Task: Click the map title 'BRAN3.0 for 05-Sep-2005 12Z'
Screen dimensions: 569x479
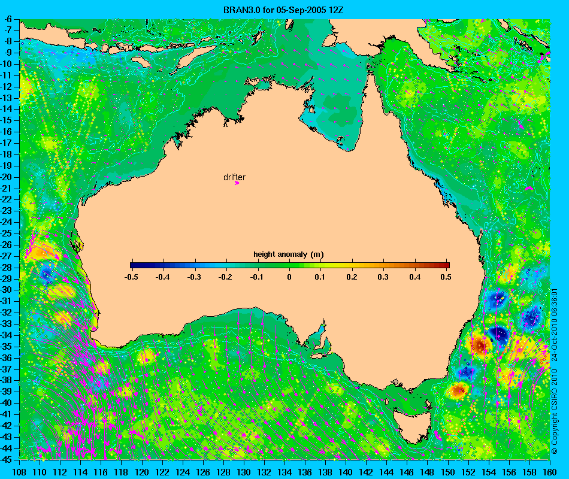Action: coord(283,10)
